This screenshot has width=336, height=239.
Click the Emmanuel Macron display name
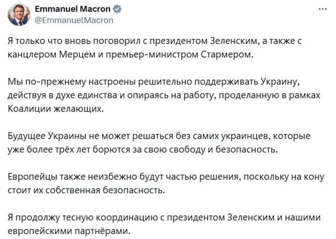pos(72,9)
